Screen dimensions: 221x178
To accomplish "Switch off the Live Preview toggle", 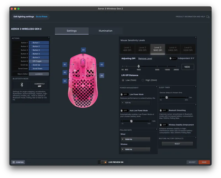I will (x=102, y=162).
